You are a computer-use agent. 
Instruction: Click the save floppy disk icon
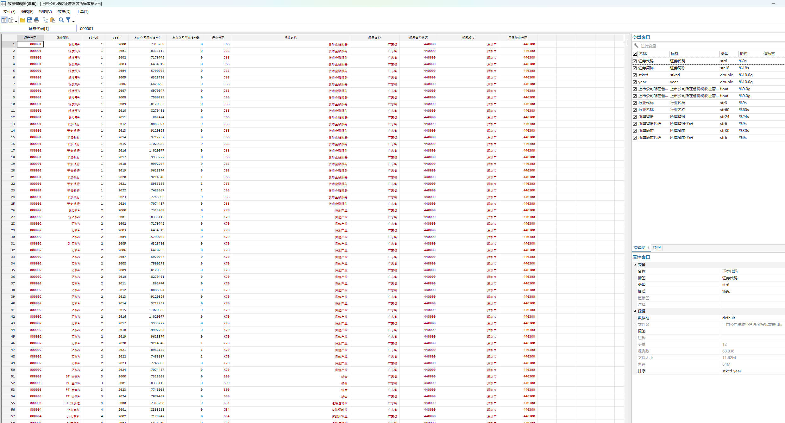[30, 20]
